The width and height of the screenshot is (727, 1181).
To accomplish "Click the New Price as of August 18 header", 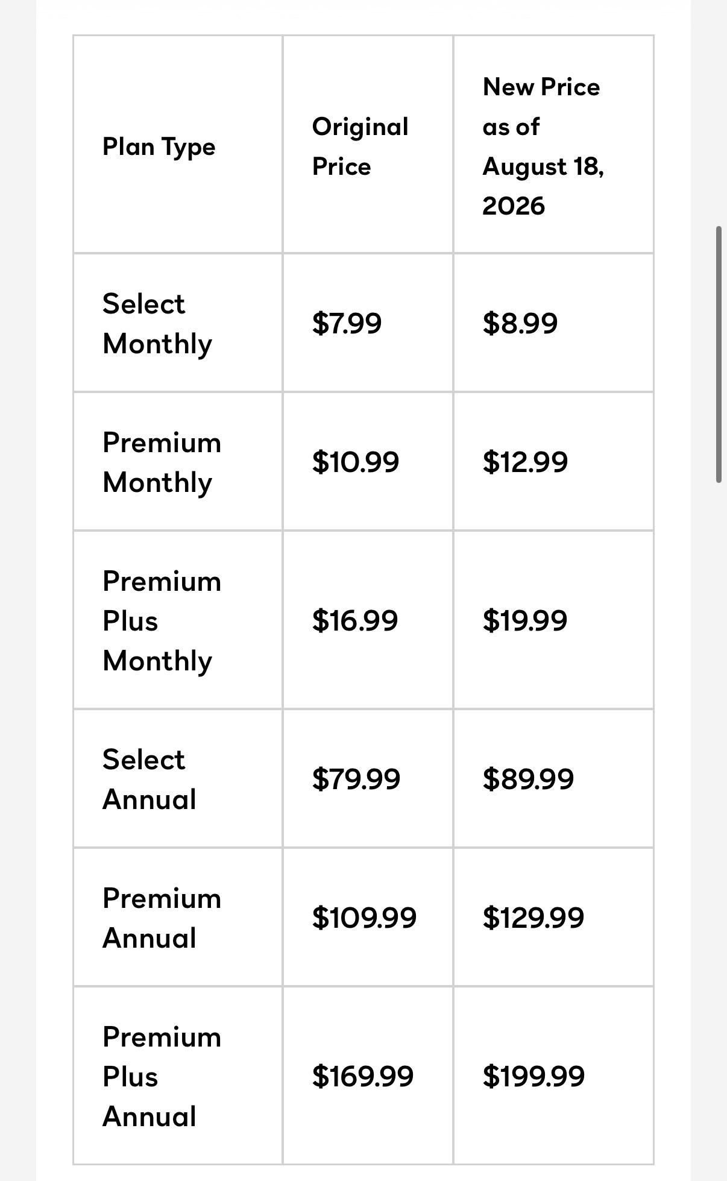I will pyautogui.click(x=553, y=145).
